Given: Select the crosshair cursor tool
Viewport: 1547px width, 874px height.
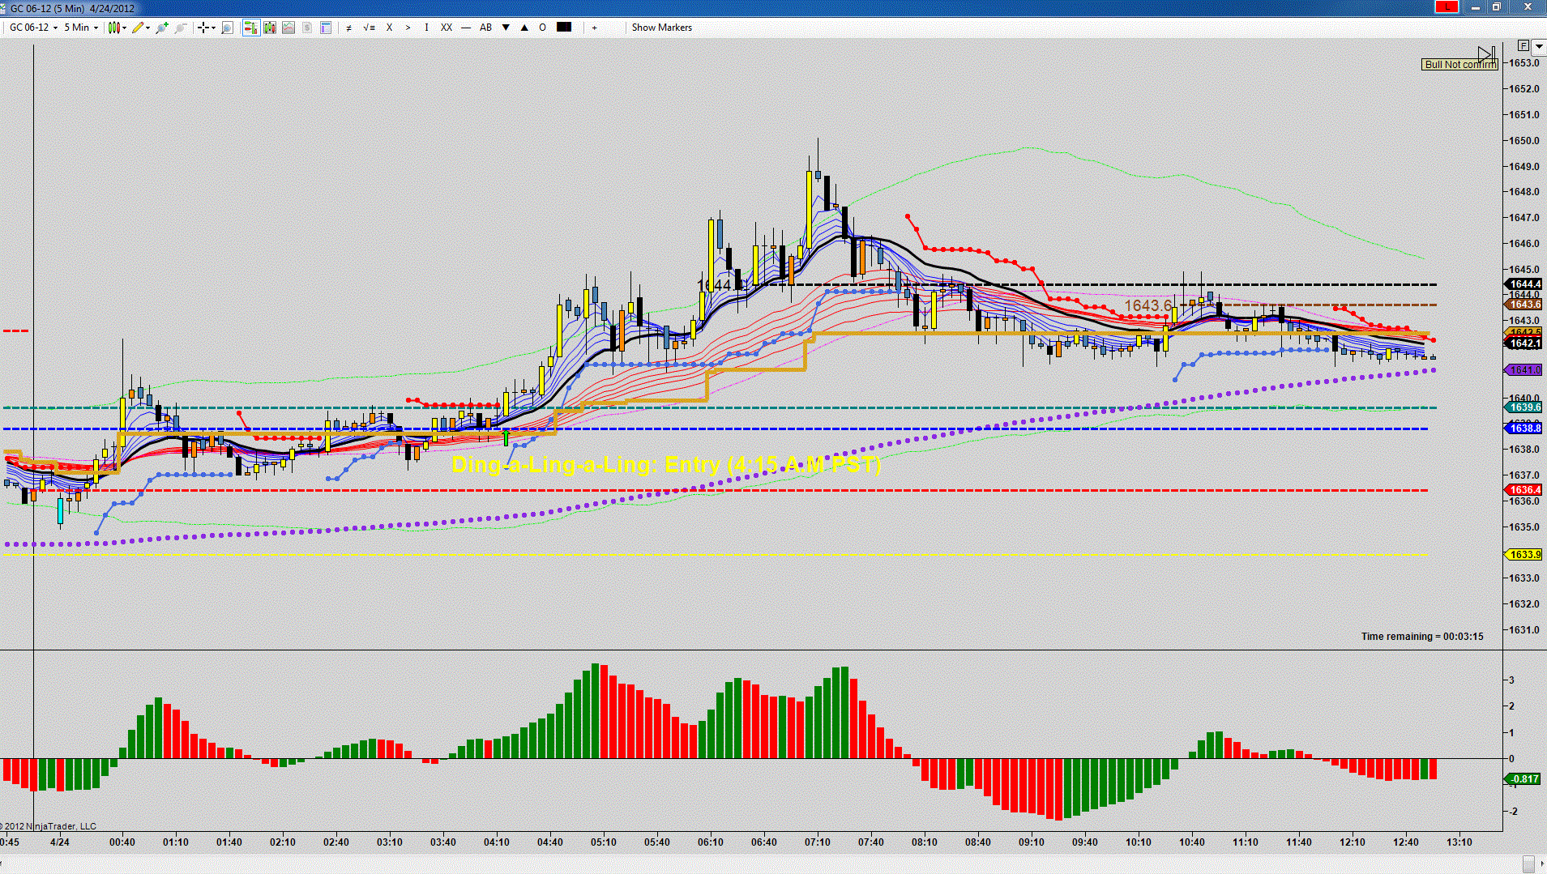Looking at the screenshot, I should point(203,28).
